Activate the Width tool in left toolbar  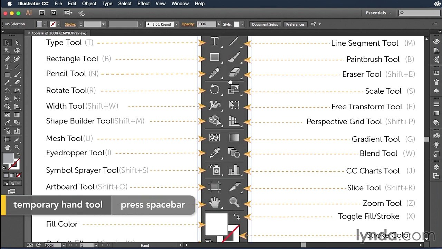tap(7, 99)
